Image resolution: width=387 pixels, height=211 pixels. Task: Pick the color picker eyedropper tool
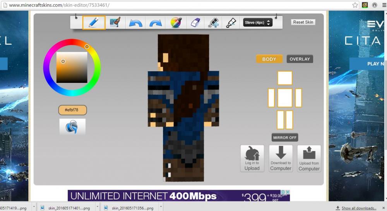176,22
